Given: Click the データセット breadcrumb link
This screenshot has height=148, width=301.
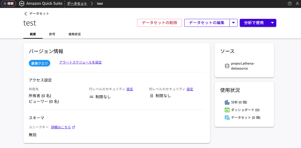Looking at the screenshot, I should point(77,4).
